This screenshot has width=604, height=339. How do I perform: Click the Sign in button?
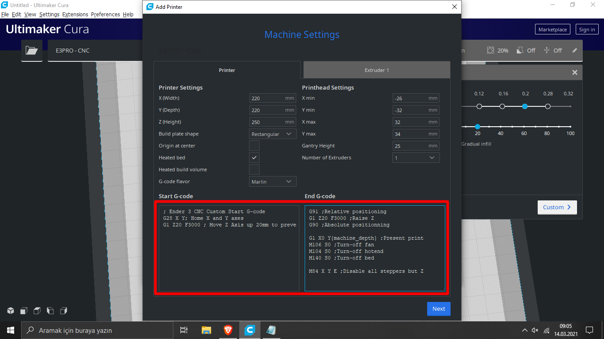[587, 30]
